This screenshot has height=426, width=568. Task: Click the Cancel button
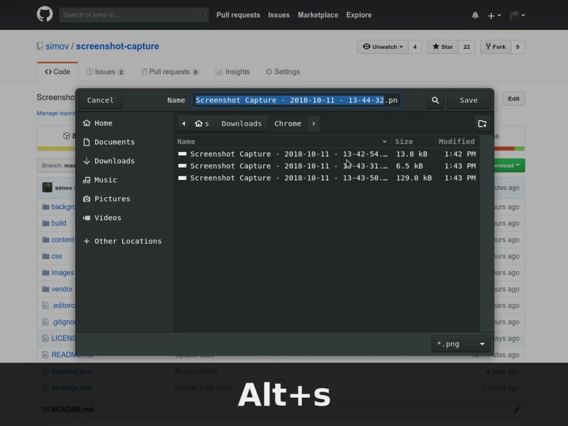(x=100, y=100)
